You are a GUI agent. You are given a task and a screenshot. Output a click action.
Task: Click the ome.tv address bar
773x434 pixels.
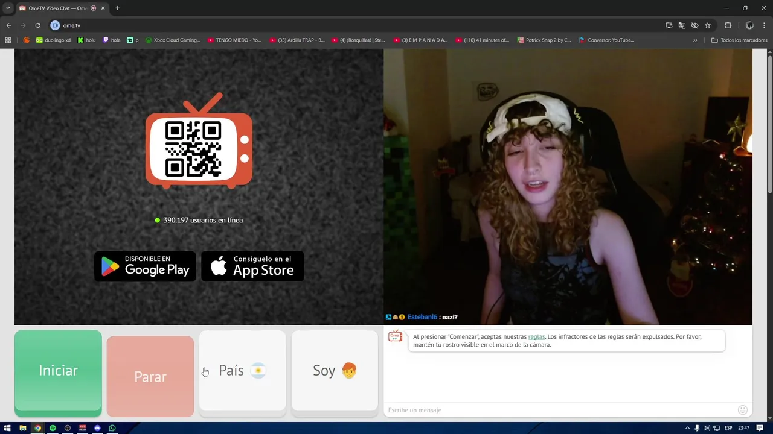tap(356, 25)
